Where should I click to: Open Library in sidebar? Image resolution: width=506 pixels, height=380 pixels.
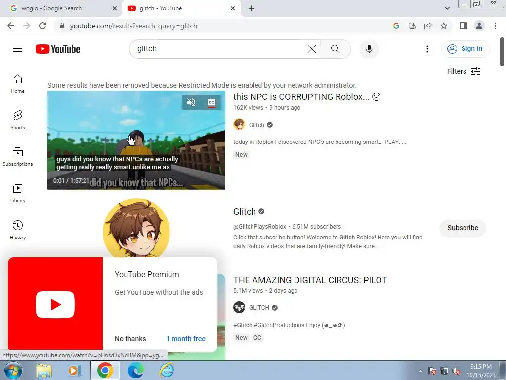[x=18, y=193]
